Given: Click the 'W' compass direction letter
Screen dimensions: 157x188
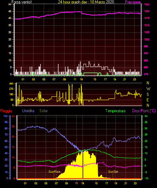Looking at the screenshot, I should (148, 89).
